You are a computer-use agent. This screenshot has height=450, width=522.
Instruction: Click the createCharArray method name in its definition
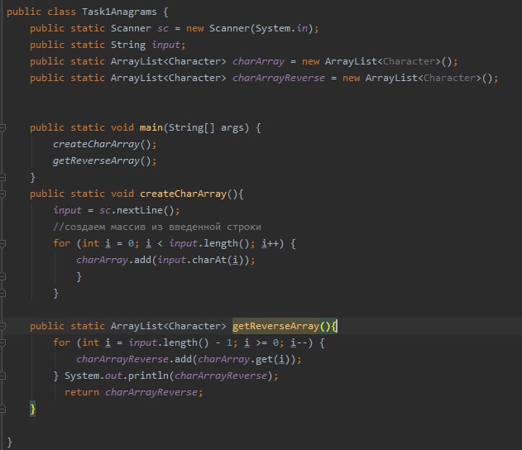[183, 194]
